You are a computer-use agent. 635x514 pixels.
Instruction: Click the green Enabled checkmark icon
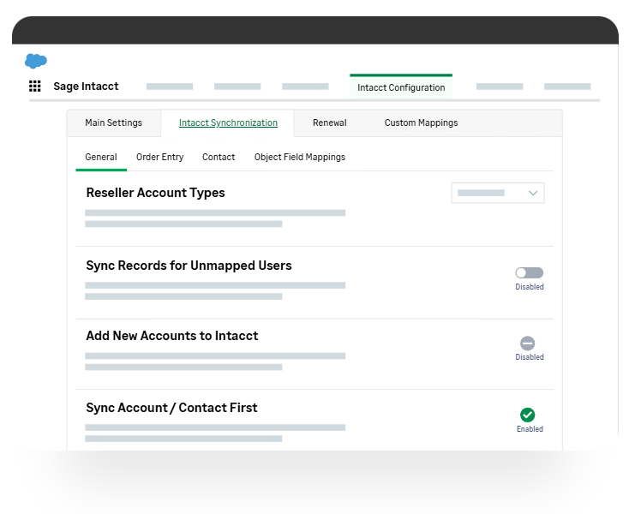(x=527, y=415)
